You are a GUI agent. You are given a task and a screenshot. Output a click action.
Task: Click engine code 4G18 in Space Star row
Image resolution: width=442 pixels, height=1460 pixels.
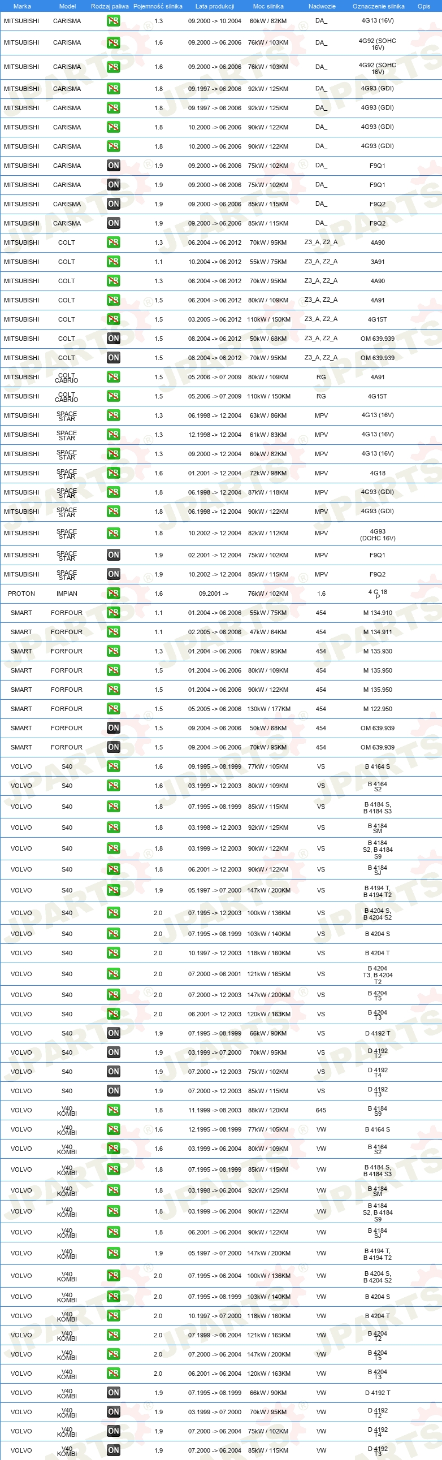pyautogui.click(x=378, y=473)
